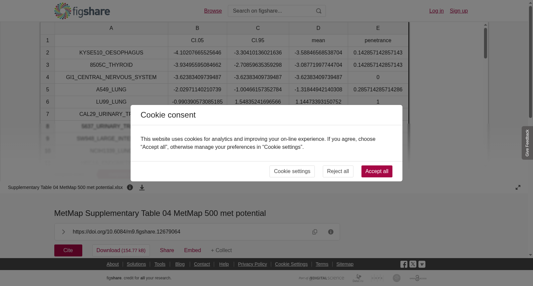Open Solutions in the footer
The width and height of the screenshot is (533, 286).
(x=136, y=264)
